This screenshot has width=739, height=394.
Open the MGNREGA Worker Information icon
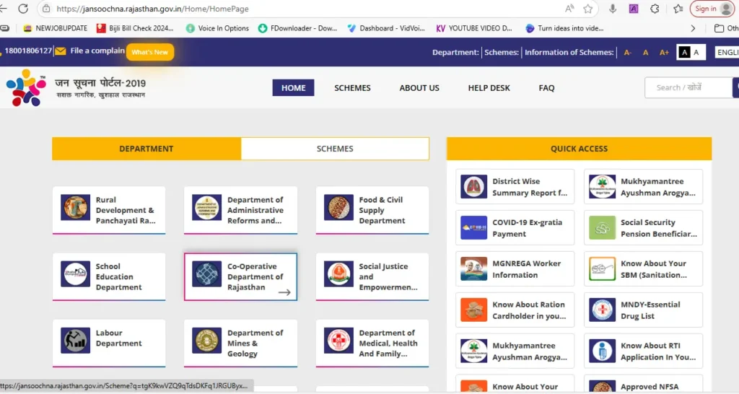[474, 269]
